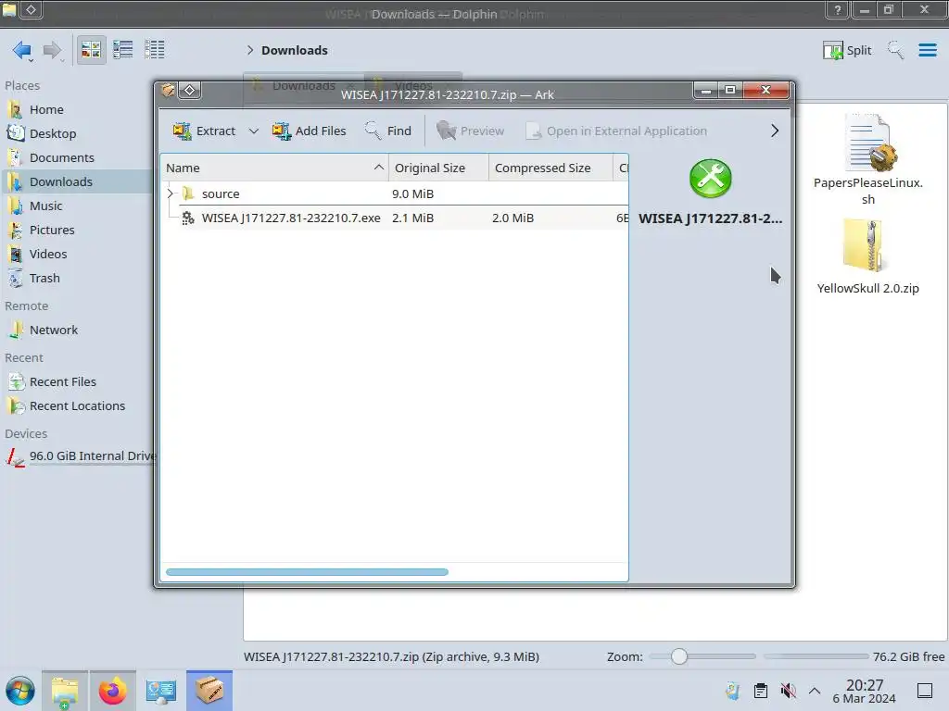
Task: Select YellowSkull 2.0.zip file in Dolphin
Action: (867, 256)
